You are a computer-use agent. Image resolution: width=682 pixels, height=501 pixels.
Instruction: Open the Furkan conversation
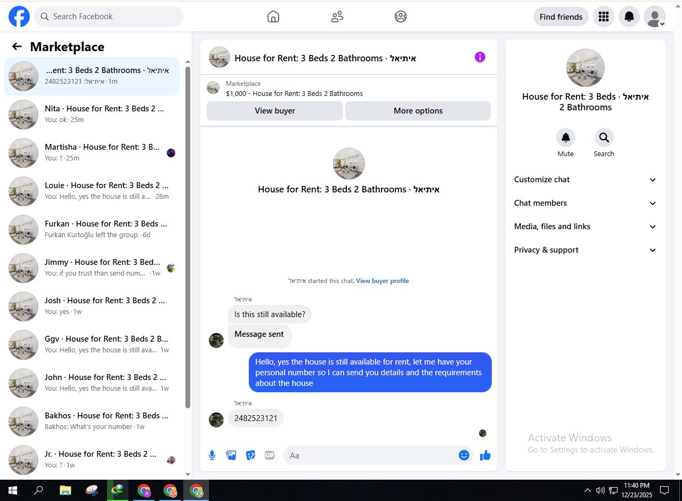point(92,230)
